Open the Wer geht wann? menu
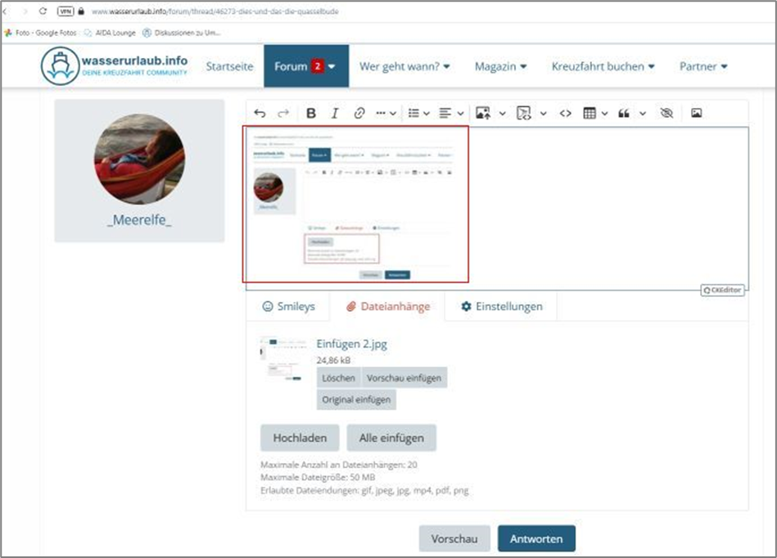The image size is (777, 558). 404,66
